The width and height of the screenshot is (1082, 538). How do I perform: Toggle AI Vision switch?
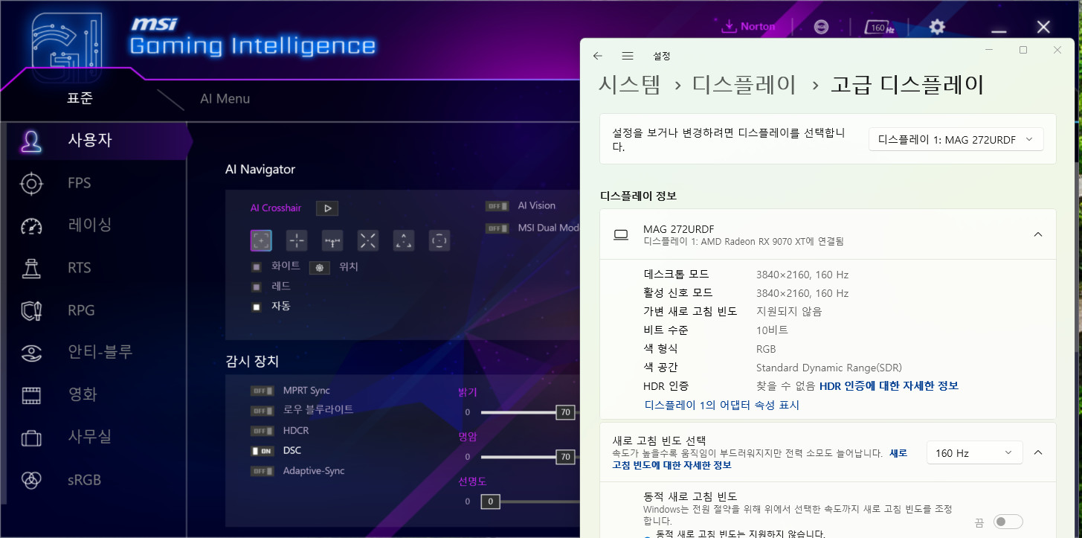(497, 206)
